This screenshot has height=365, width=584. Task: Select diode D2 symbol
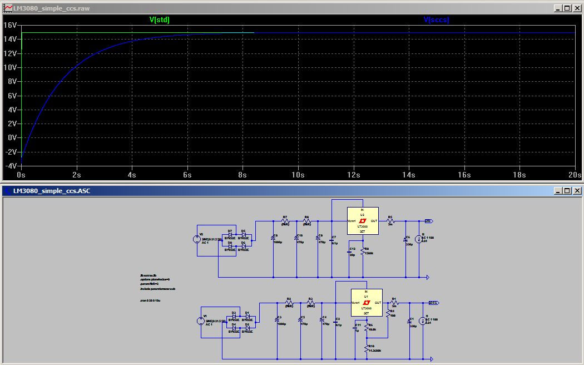[x=248, y=328]
